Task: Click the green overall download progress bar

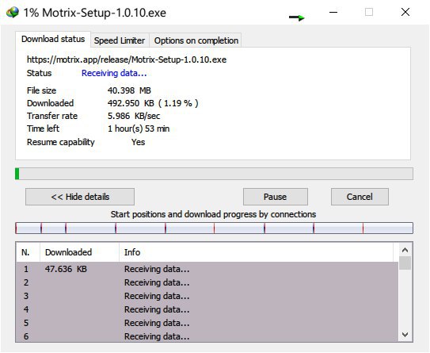Action: click(x=214, y=174)
